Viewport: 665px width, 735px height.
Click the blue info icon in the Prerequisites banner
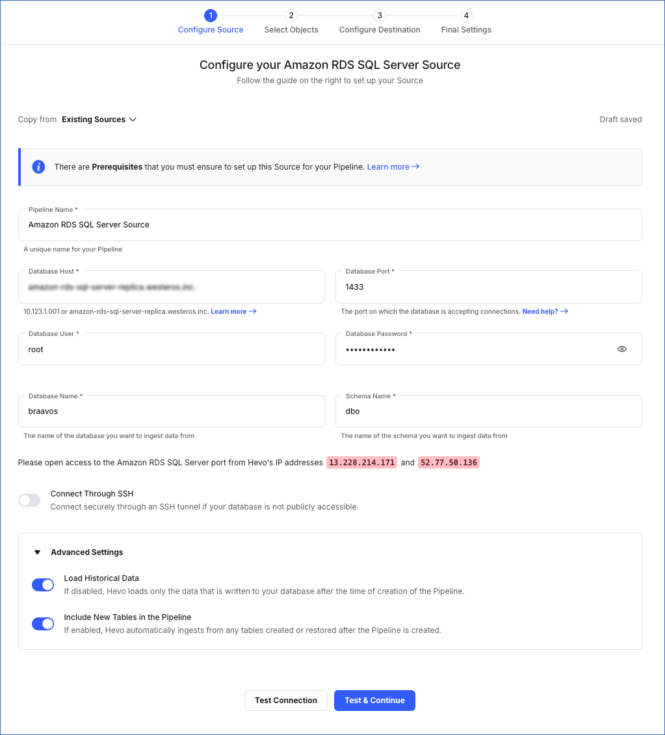(x=38, y=166)
